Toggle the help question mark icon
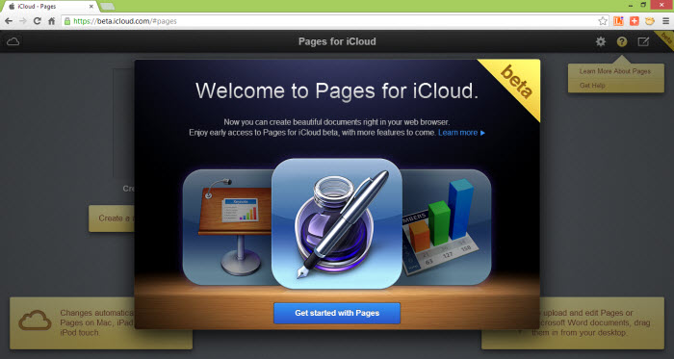This screenshot has width=674, height=359. coord(622,41)
